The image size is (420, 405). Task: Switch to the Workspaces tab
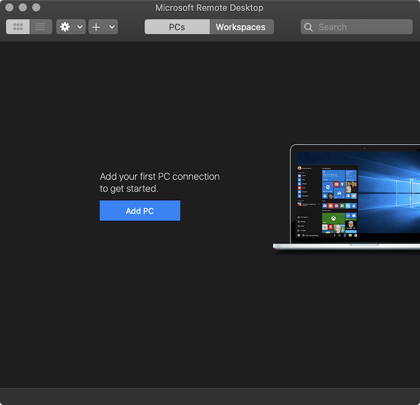(242, 27)
